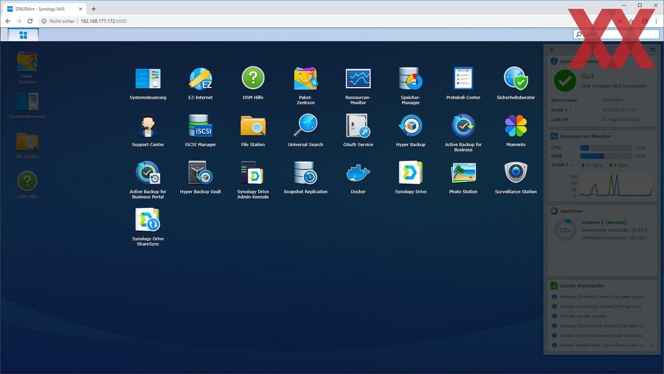
Task: Open Paket-Zentrum in the main menu grid
Action: [306, 79]
